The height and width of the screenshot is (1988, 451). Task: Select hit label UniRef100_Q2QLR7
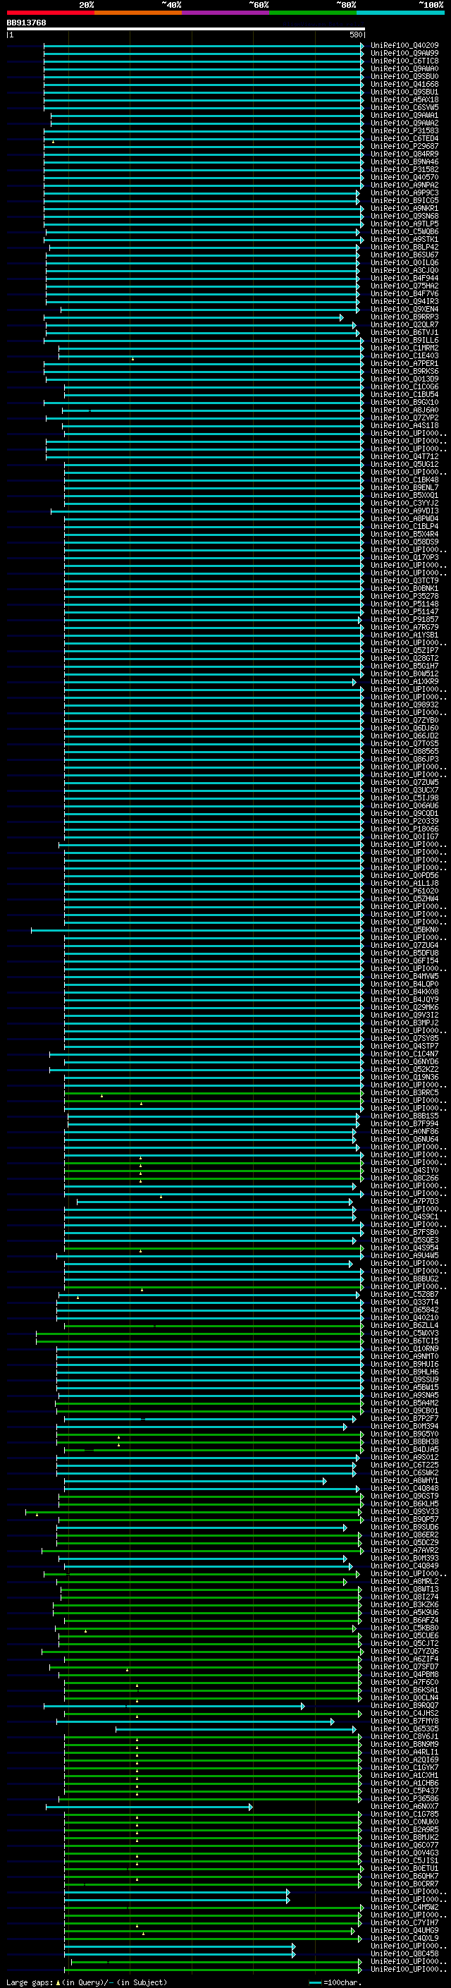click(x=404, y=325)
